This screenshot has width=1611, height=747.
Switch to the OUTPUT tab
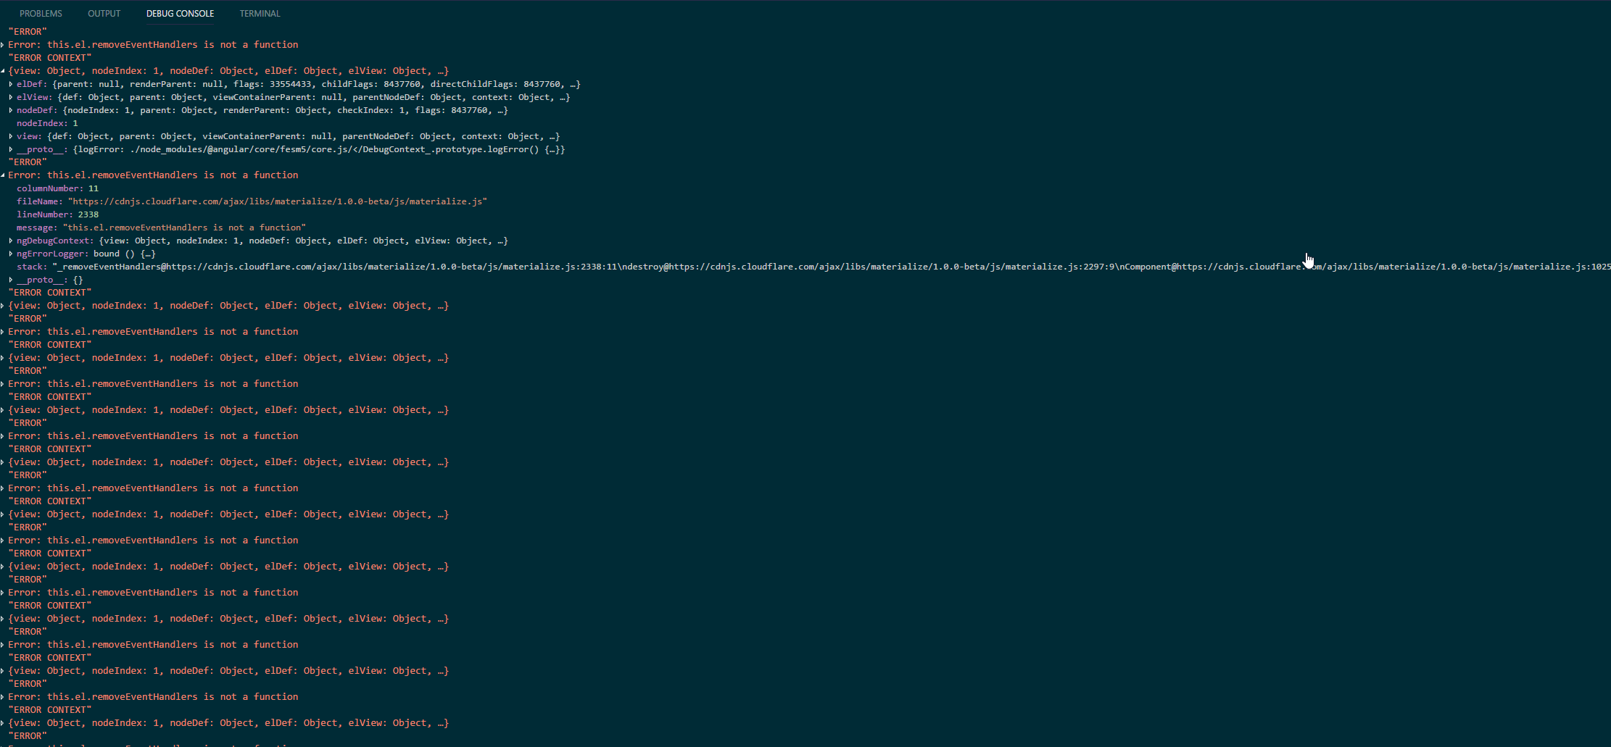(104, 13)
